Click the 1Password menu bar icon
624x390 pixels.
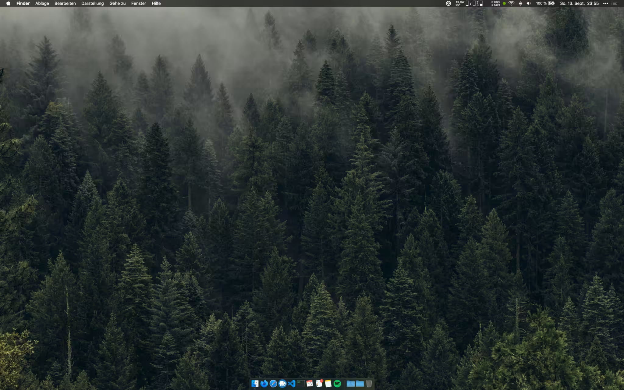point(448,3)
